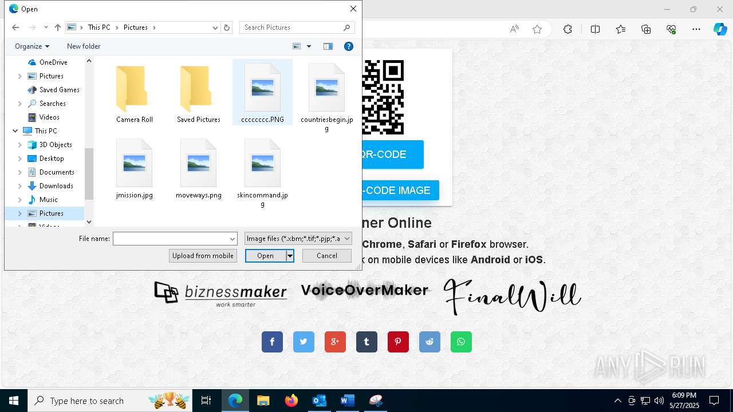This screenshot has width=733, height=412.
Task: Share page via Pinterest icon
Action: 398,342
